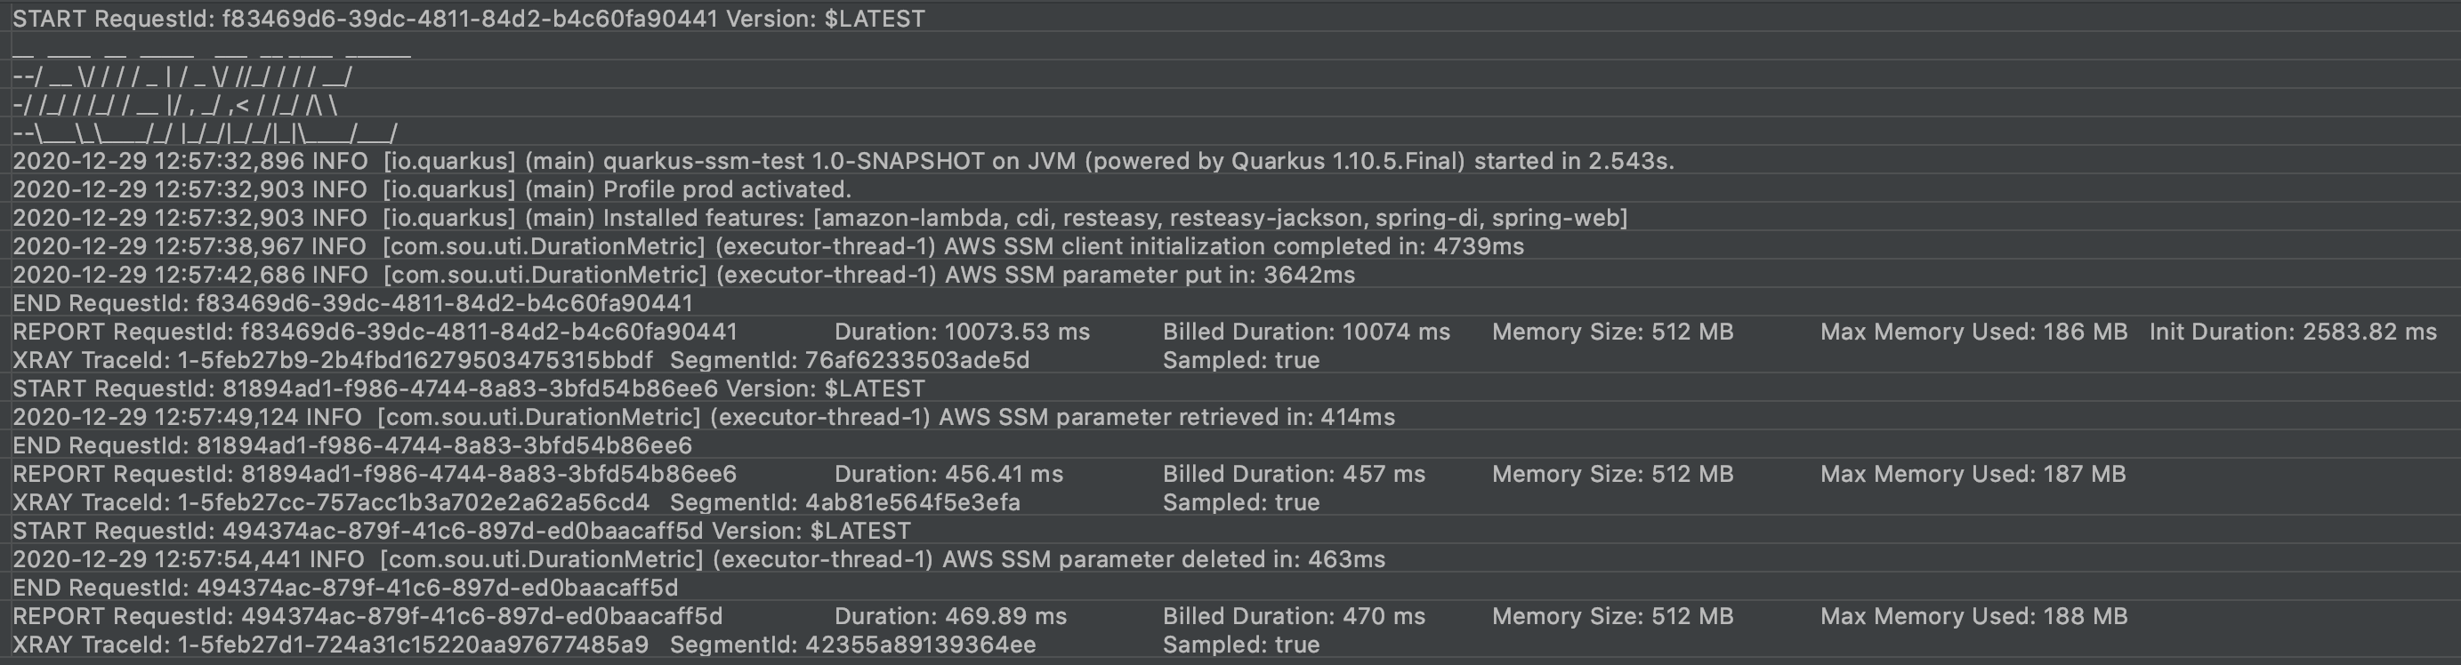Image resolution: width=2461 pixels, height=665 pixels.
Task: Click the 'AWS SSM parameter deleted in: 463ms' line
Action: pyautogui.click(x=698, y=559)
